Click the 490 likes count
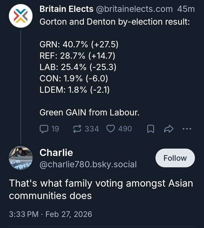The image size is (204, 228). point(125,129)
